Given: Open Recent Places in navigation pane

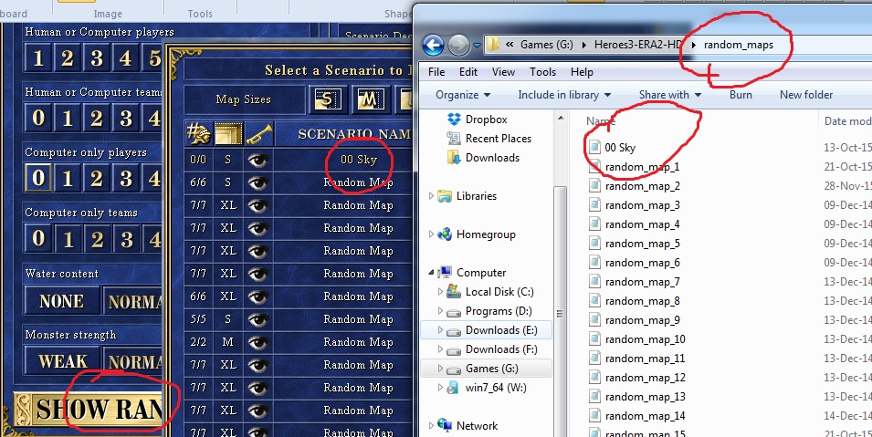Looking at the screenshot, I should (499, 139).
